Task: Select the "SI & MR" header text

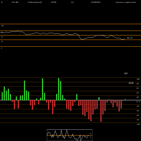Action: pyautogui.click(x=15, y=2)
